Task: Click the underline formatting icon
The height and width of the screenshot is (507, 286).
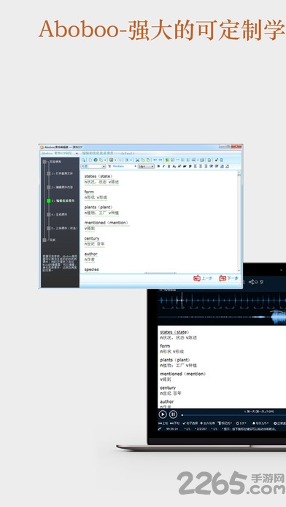Action: click(169, 166)
